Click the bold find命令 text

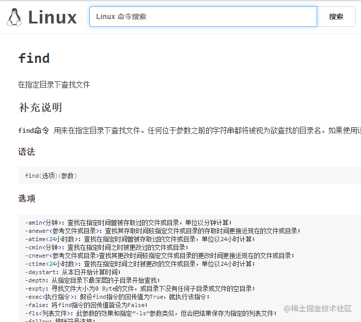click(34, 130)
